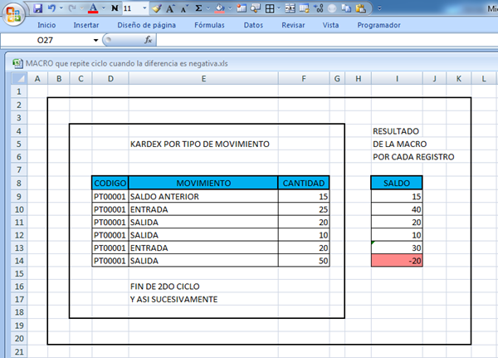Switch to the Programador tab
Viewport: 498px width, 358px height.
click(x=378, y=25)
